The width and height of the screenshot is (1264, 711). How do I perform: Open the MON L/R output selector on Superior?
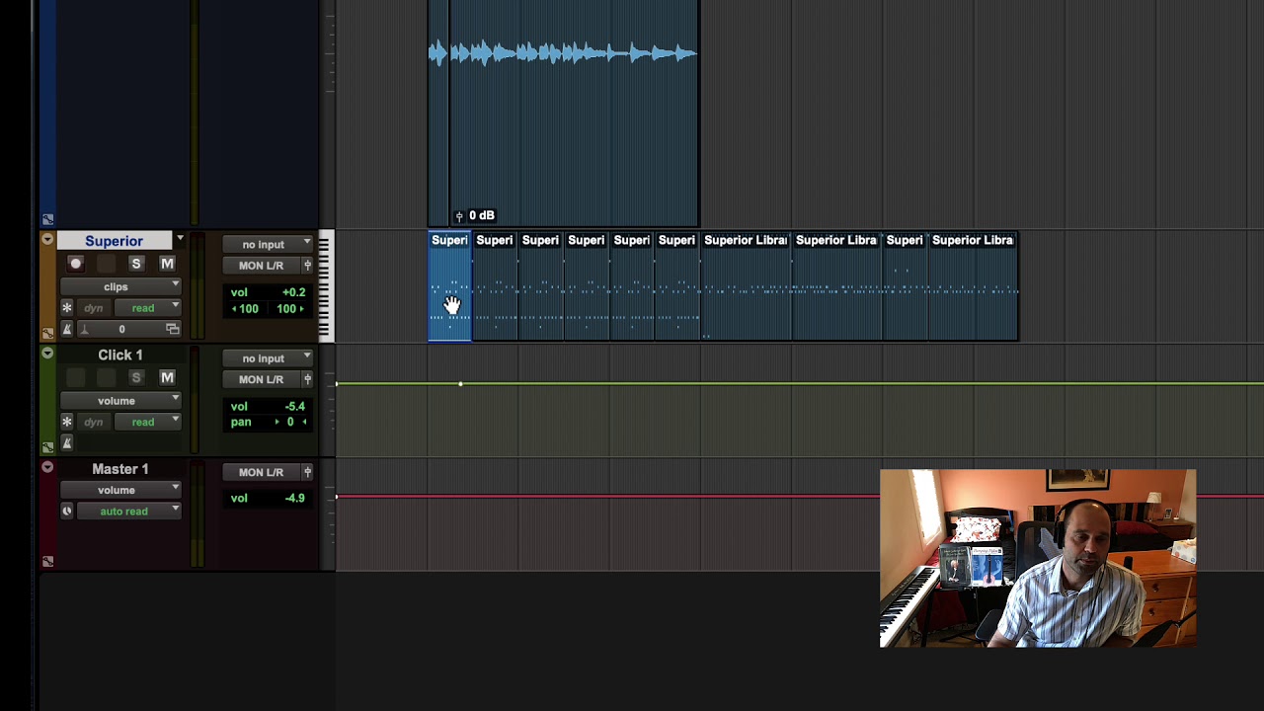tap(261, 266)
